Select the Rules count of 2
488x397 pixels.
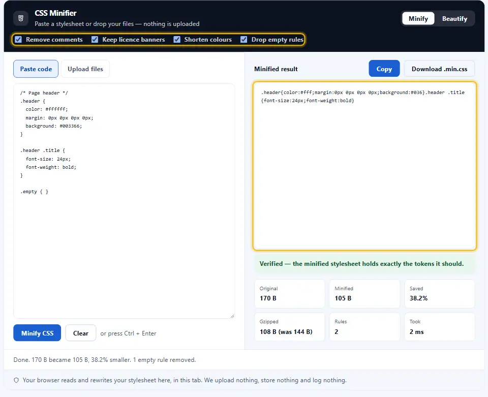pos(337,331)
